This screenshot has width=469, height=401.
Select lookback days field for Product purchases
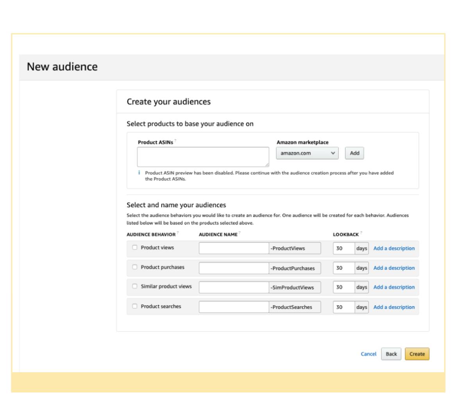tap(344, 268)
